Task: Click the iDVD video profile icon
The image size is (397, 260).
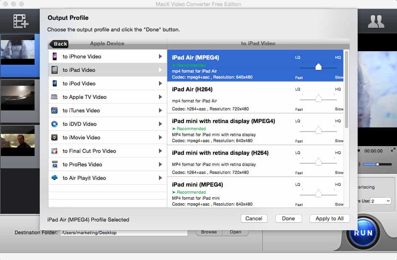Action: tap(54, 124)
